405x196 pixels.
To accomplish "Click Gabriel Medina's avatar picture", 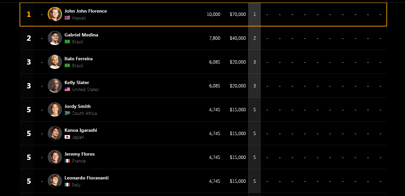I will 55,38.
